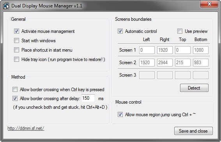Enable border crossing when Ctrl key pressed

[x=15, y=90]
